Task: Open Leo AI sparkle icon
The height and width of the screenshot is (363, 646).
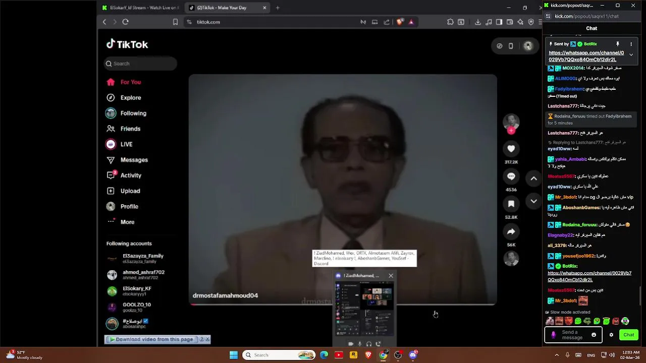Action: (520, 22)
